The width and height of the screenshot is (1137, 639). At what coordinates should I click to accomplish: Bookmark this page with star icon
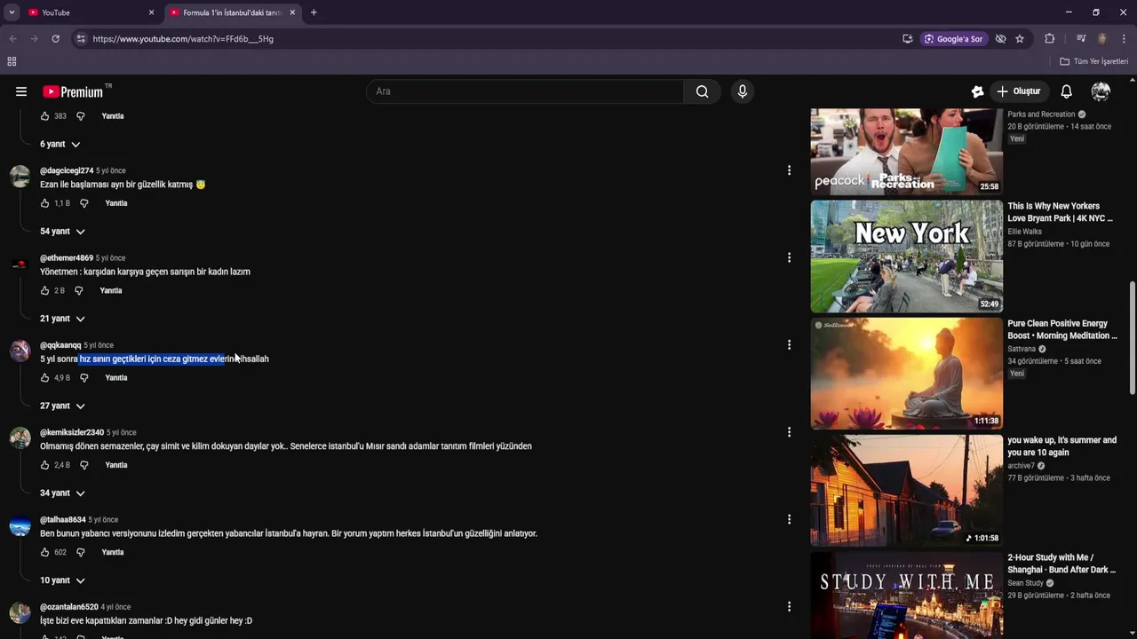pyautogui.click(x=1020, y=39)
